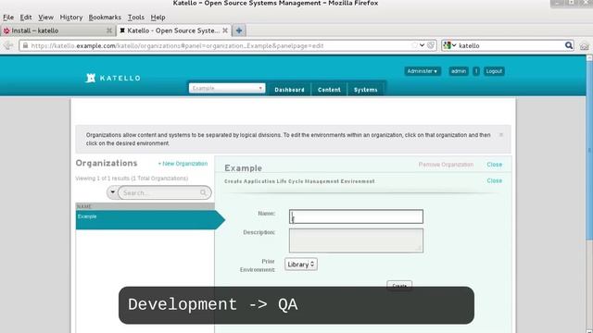Click the lock icon in address bar

click(25, 45)
